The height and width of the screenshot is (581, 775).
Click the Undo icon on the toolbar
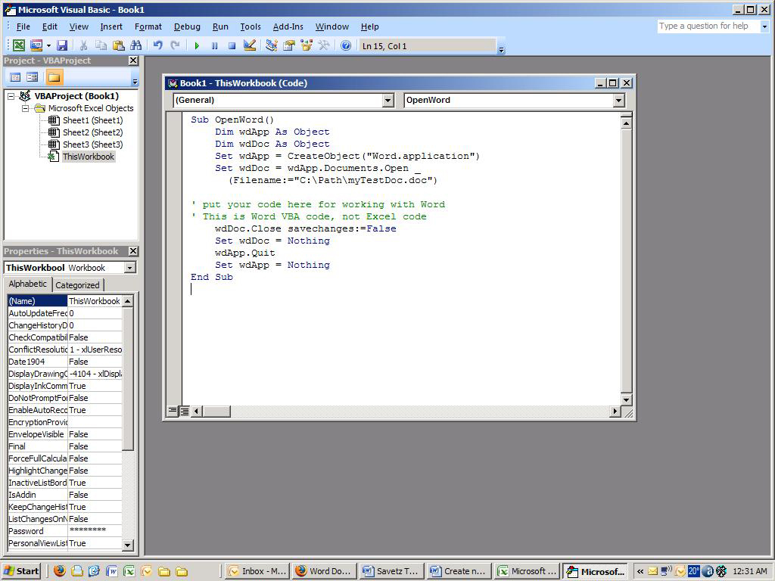[x=157, y=45]
